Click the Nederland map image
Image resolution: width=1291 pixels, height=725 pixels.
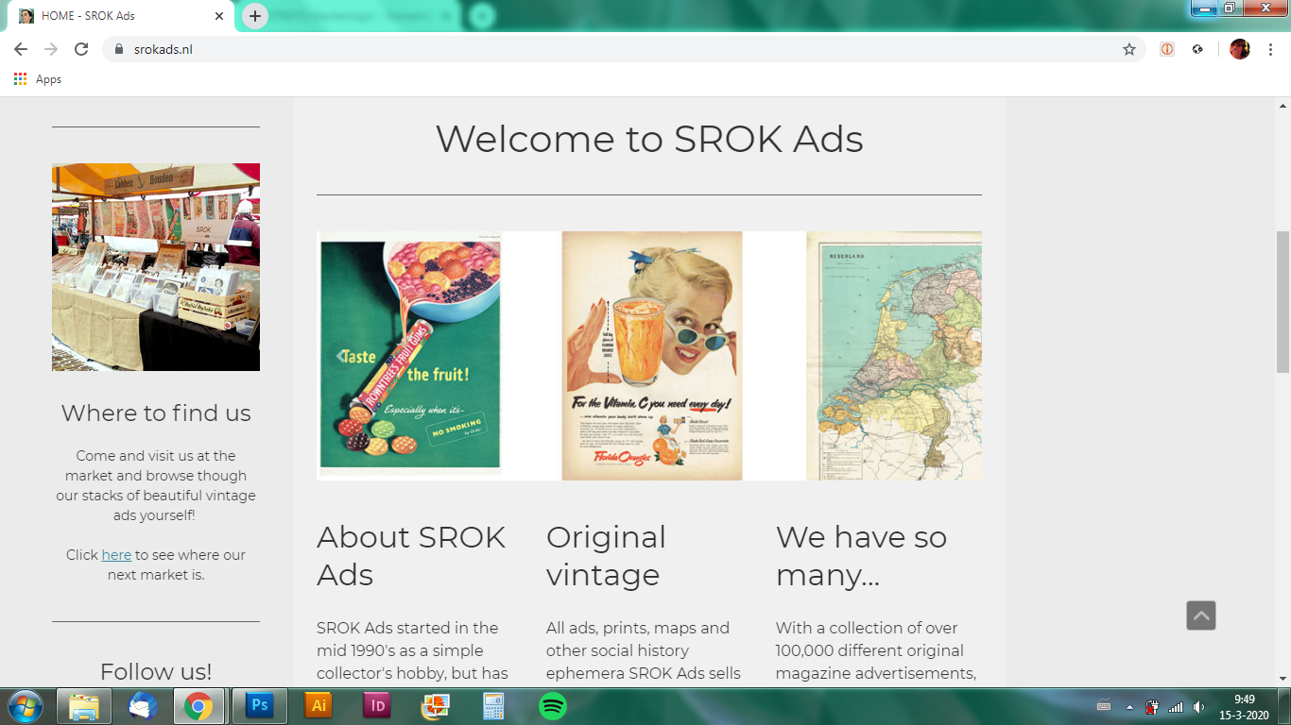point(894,355)
